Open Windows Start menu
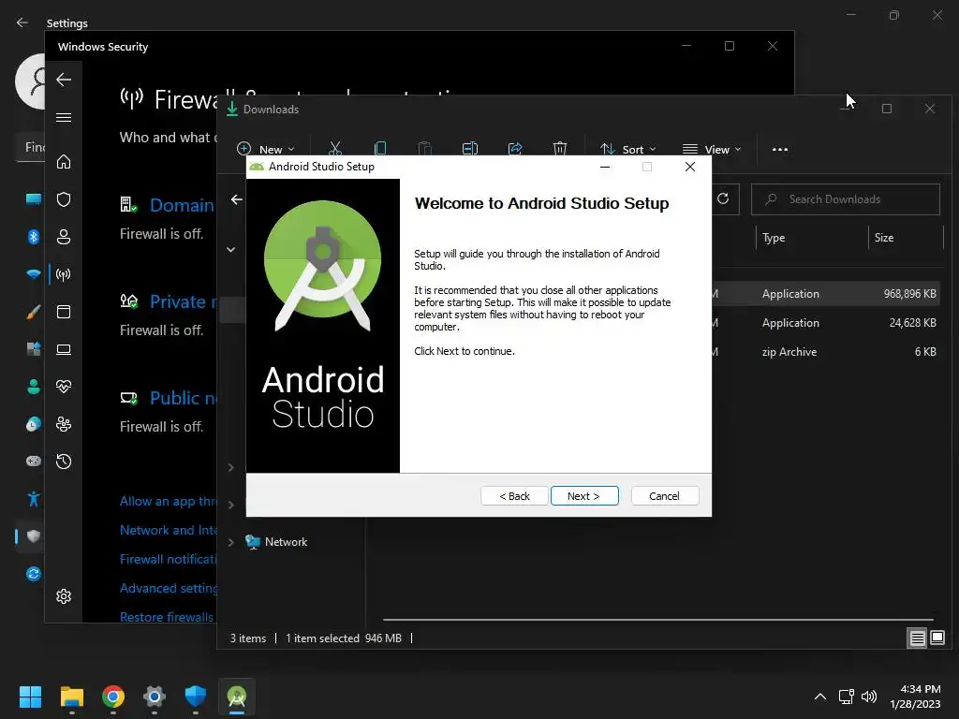This screenshot has height=719, width=959. [30, 697]
